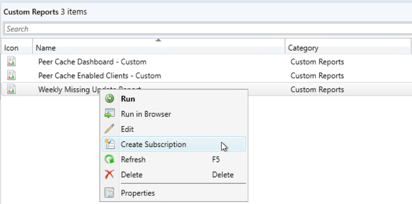Click the red X Delete icon
This screenshot has height=204, width=412.
tap(109, 175)
